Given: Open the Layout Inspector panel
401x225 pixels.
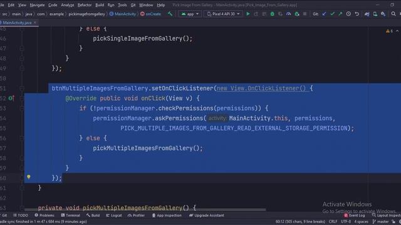Looking at the screenshot, I should point(387,215).
